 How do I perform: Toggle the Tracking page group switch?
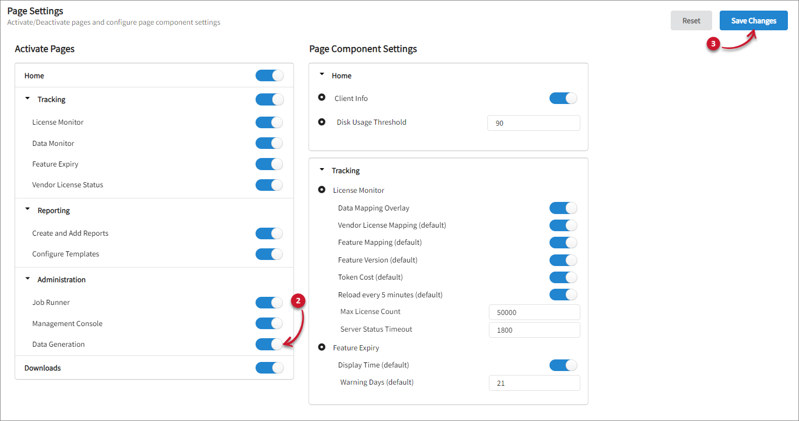[x=269, y=99]
